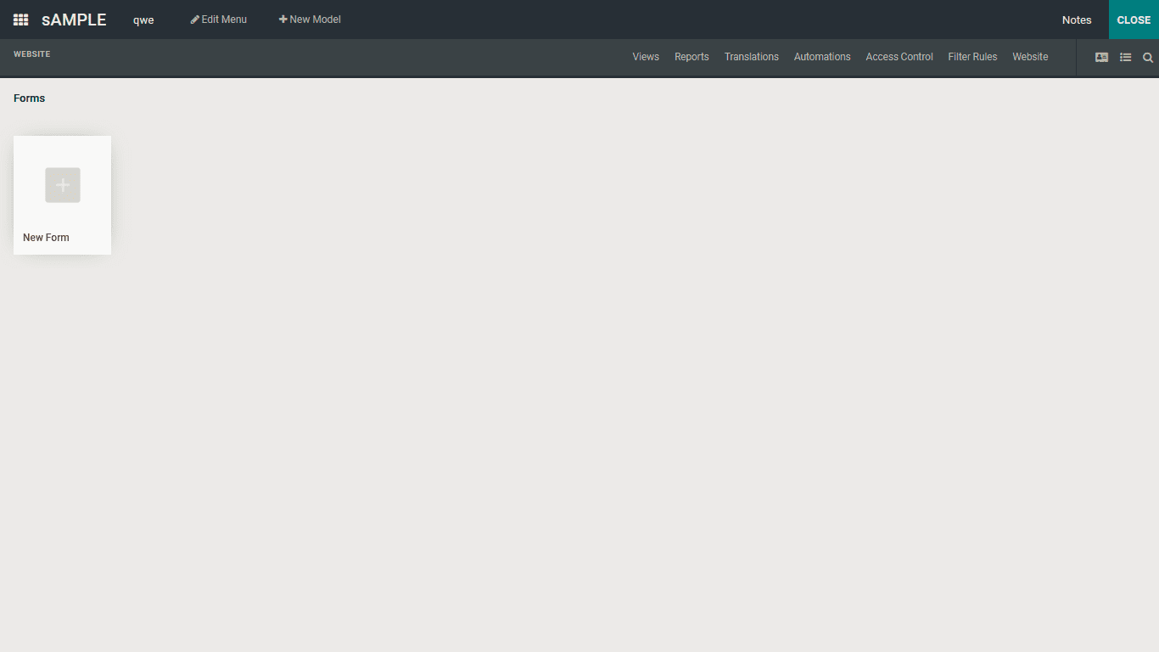This screenshot has height=652, width=1159.
Task: Open the Reports section
Action: click(x=691, y=57)
